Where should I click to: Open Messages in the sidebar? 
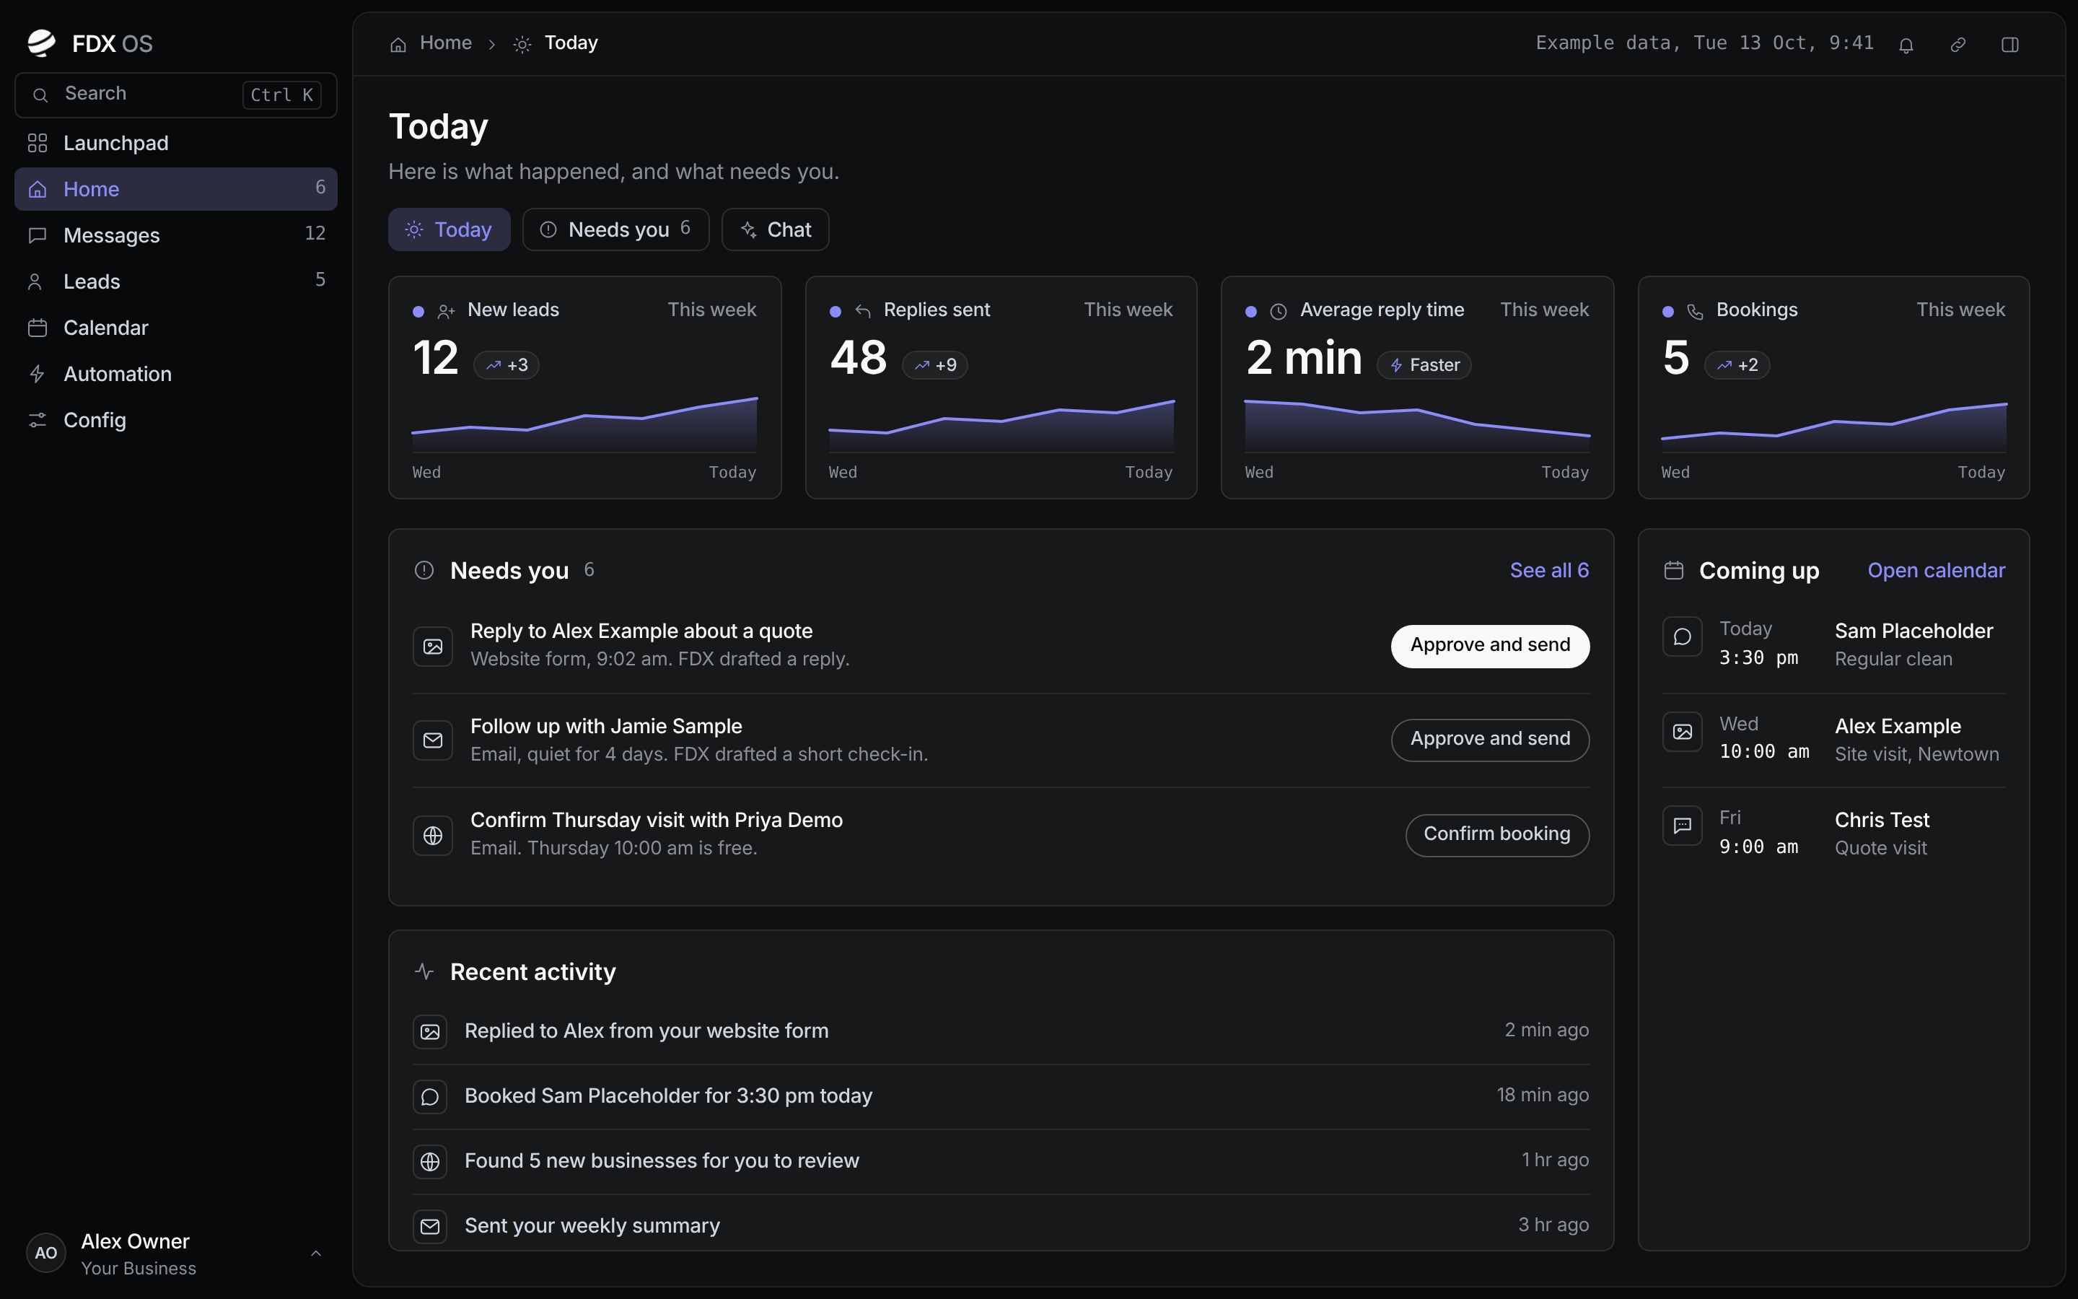pyautogui.click(x=176, y=235)
